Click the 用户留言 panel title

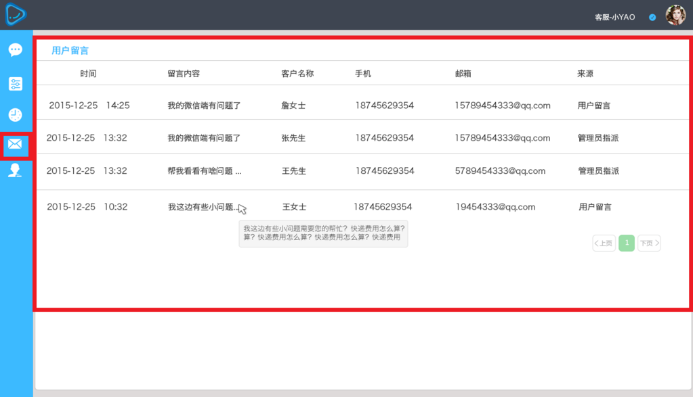coord(70,50)
